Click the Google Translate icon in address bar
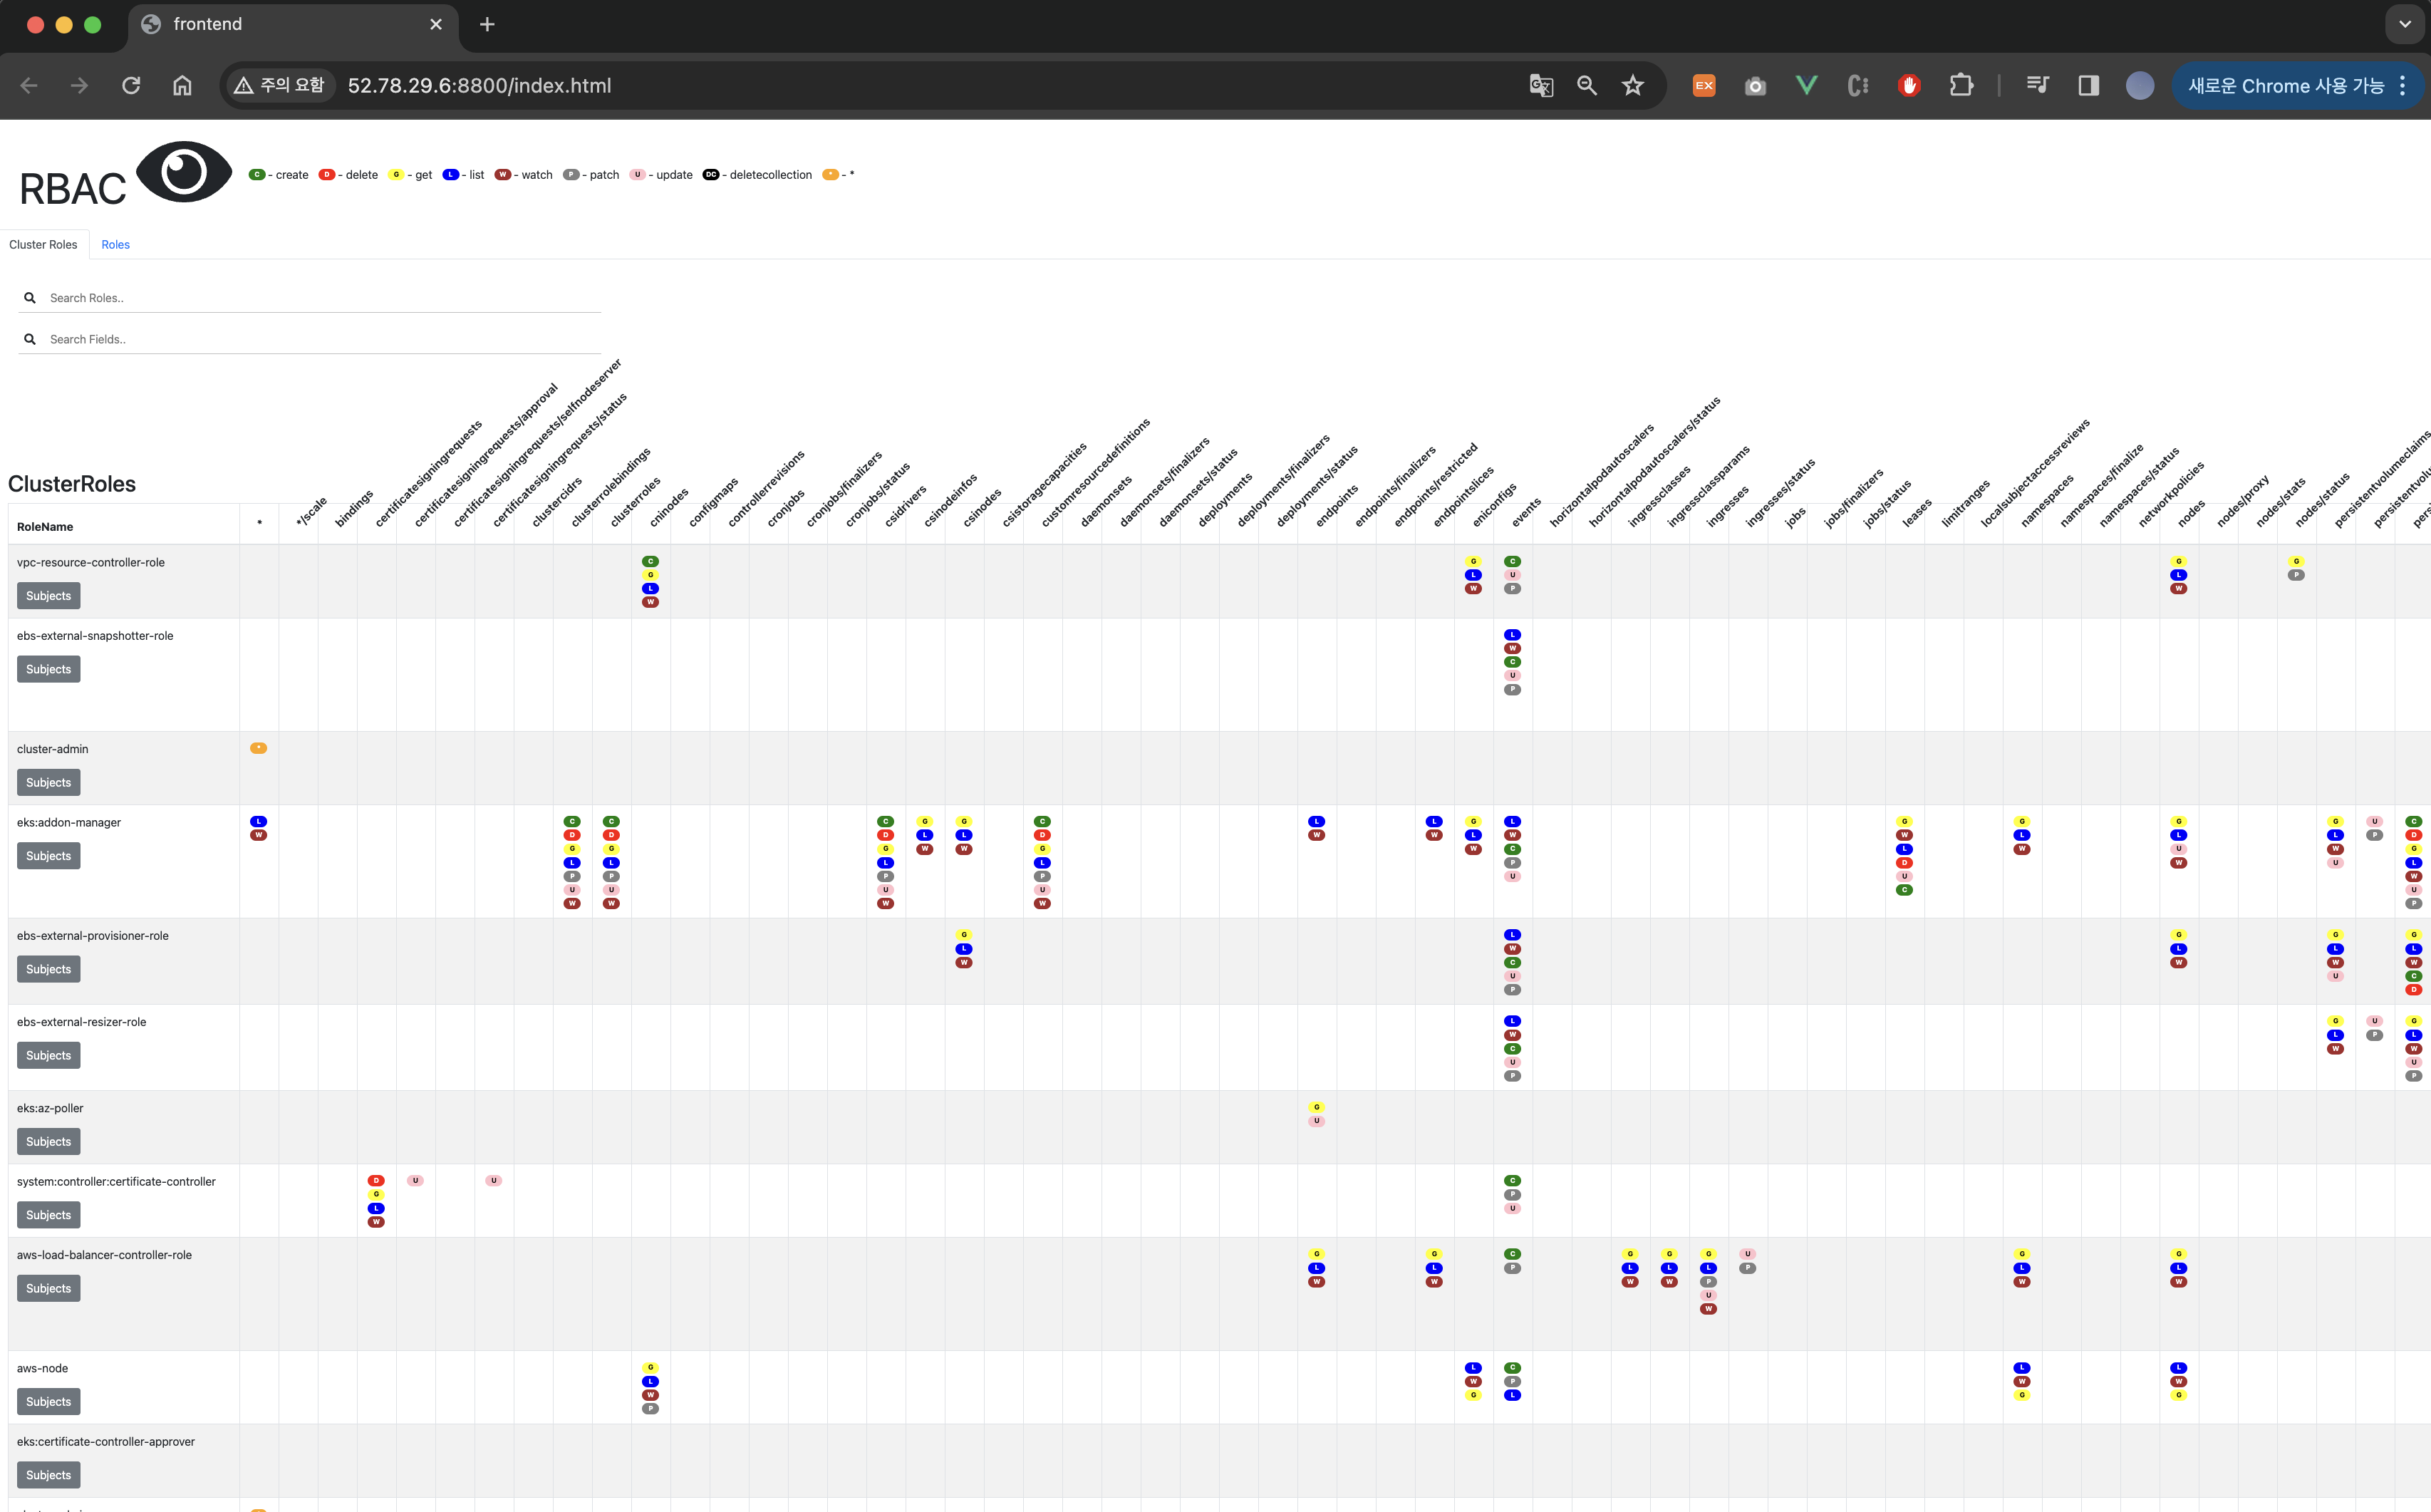 [1541, 86]
